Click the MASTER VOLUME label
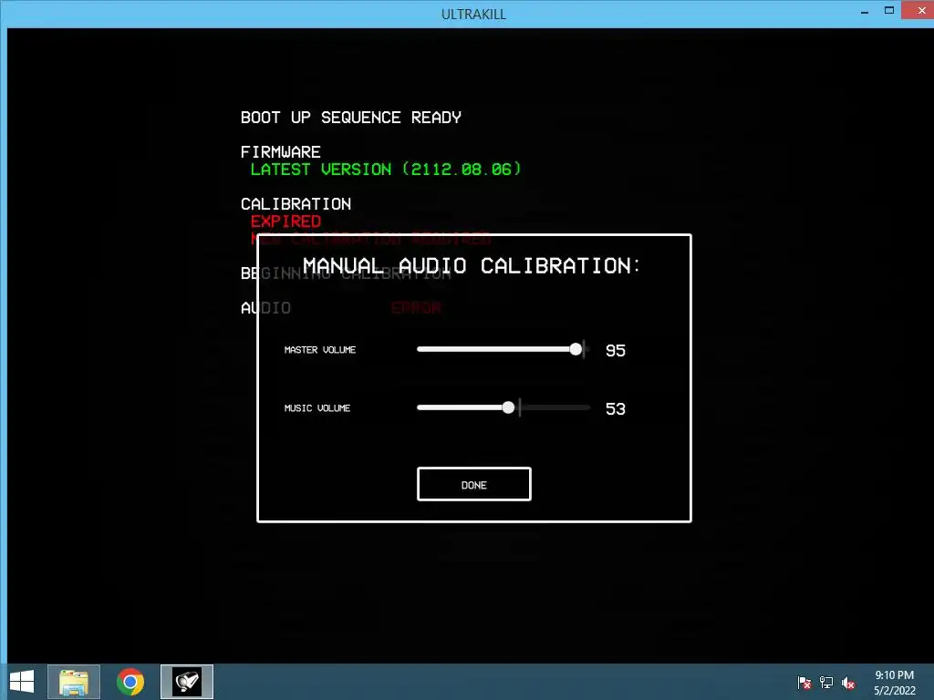Screen dimensions: 934x700 320,350
